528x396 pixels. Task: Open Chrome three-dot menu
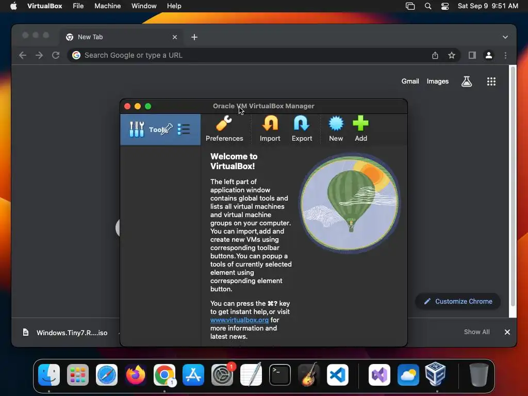(x=505, y=55)
